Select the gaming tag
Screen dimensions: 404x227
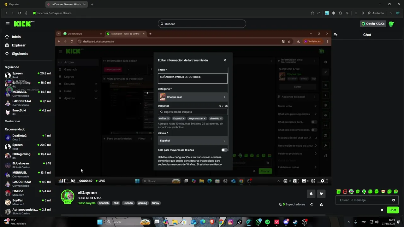[143, 203]
